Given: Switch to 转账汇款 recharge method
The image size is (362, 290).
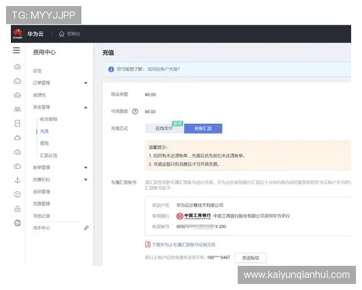Looking at the screenshot, I should pos(203,128).
